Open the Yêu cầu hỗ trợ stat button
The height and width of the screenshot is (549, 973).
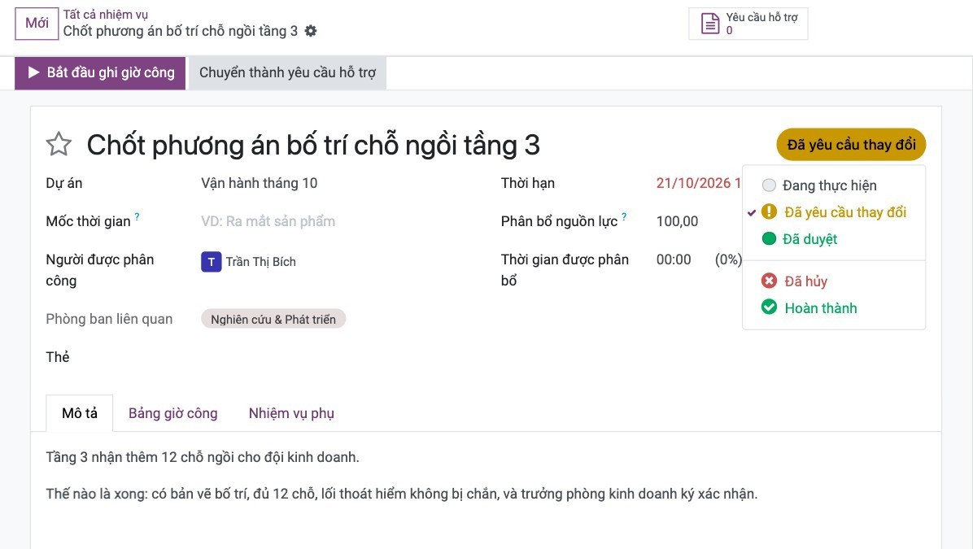coord(748,24)
